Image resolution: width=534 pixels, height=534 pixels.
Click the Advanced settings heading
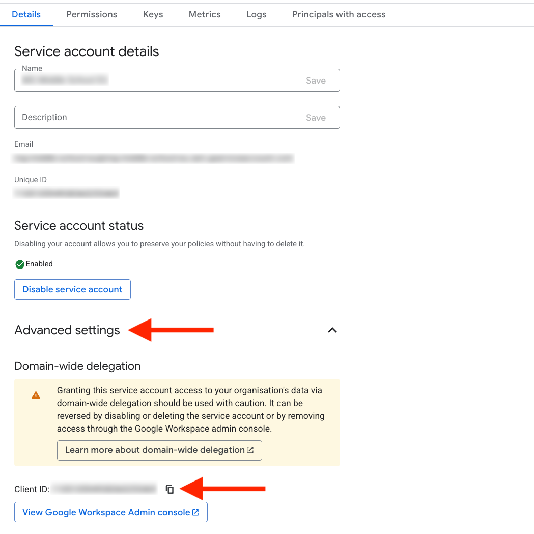67,330
